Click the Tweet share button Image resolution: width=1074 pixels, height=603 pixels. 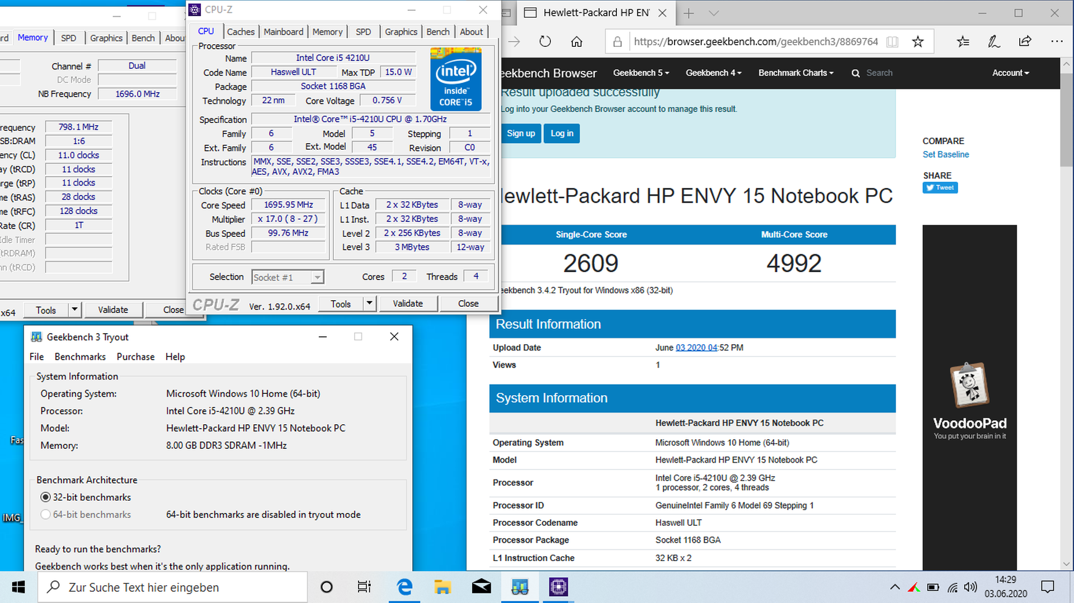(x=940, y=188)
